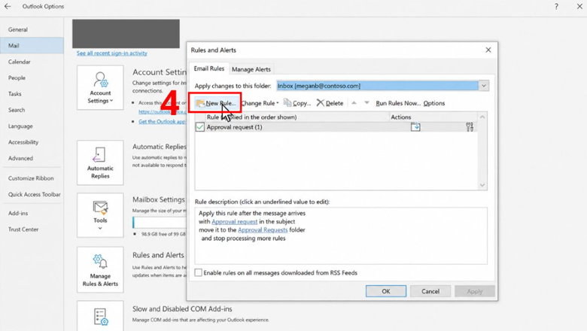This screenshot has width=587, height=331.
Task: Open Manage Rules & Alerts button
Action: pos(100,269)
